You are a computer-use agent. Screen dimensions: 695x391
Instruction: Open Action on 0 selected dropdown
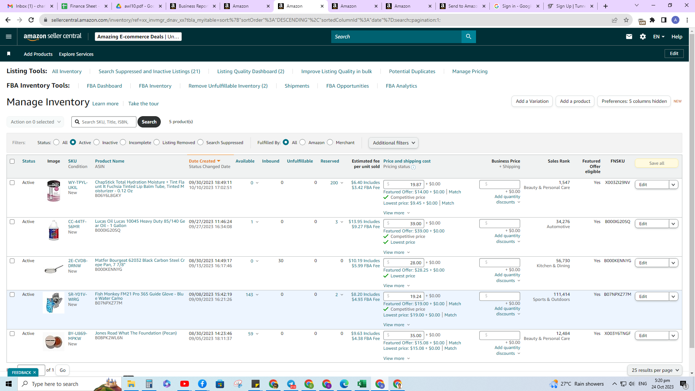click(35, 122)
